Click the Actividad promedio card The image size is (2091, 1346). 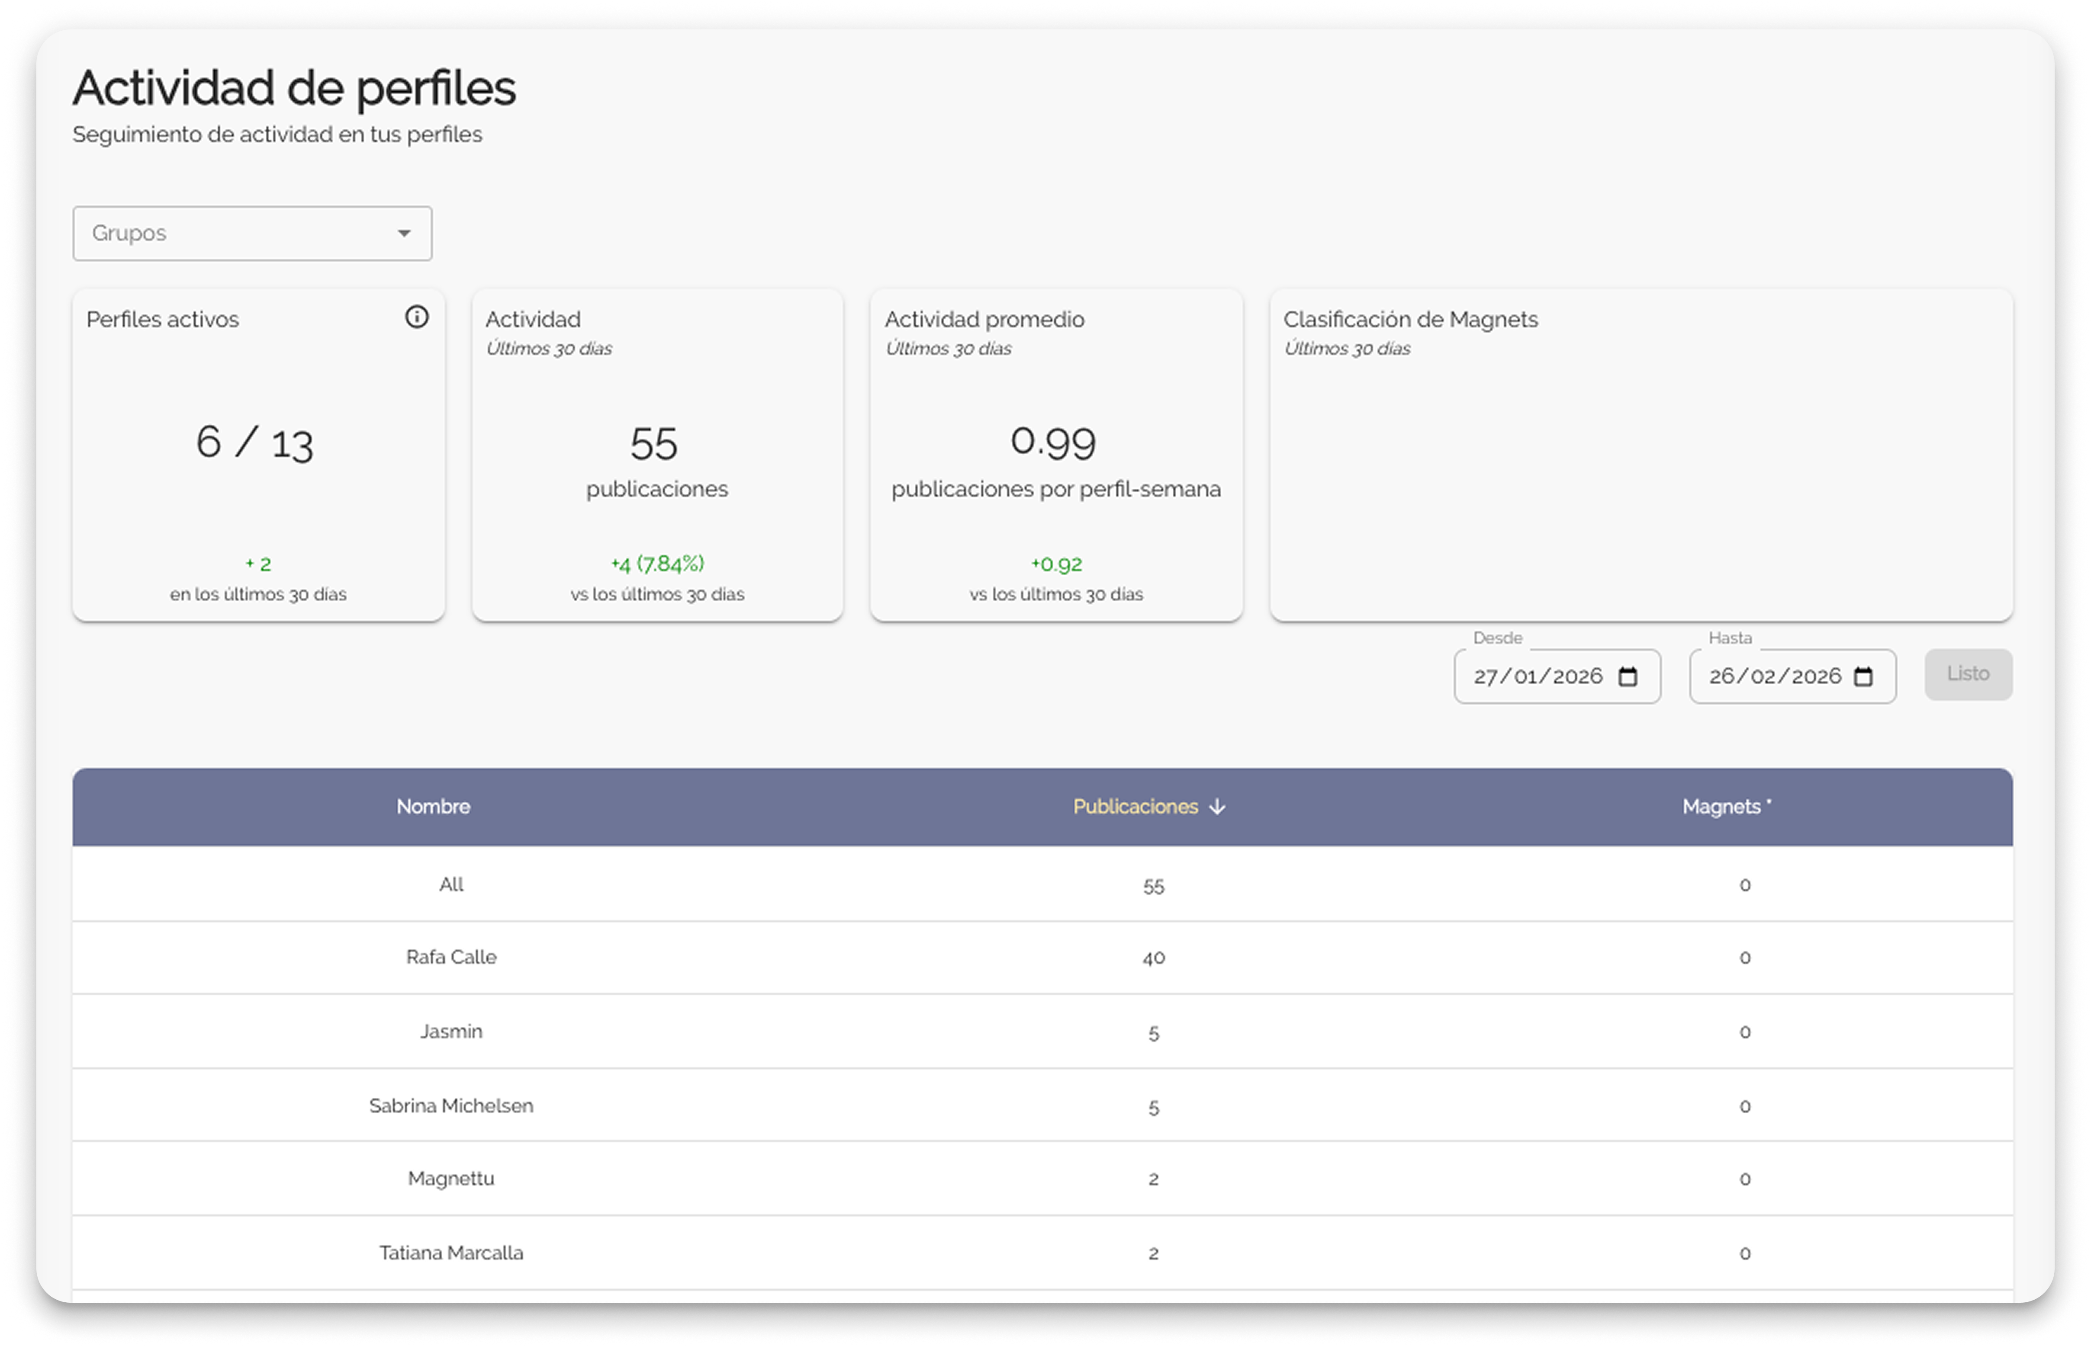coord(1055,455)
